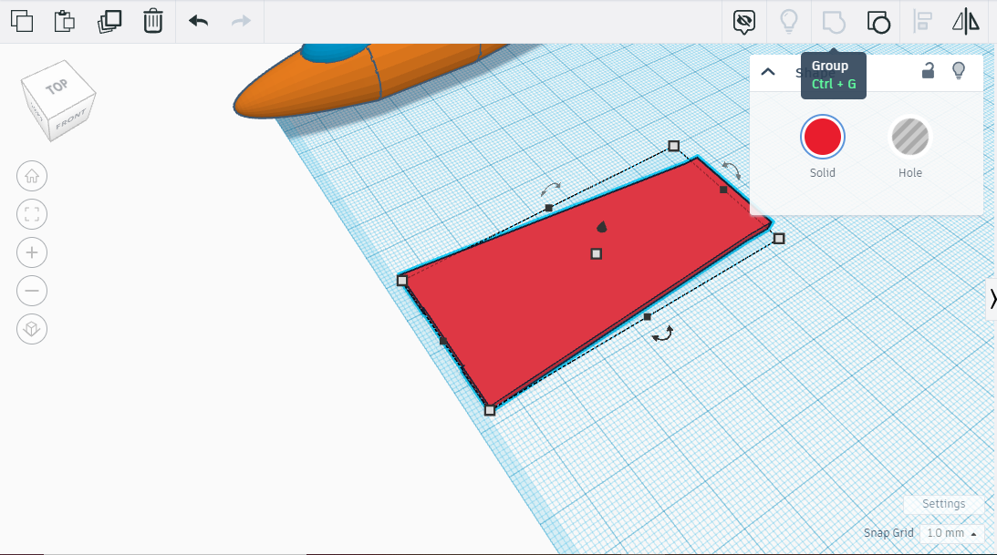Redo the last undone action
This screenshot has height=555, width=997.
pyautogui.click(x=241, y=21)
